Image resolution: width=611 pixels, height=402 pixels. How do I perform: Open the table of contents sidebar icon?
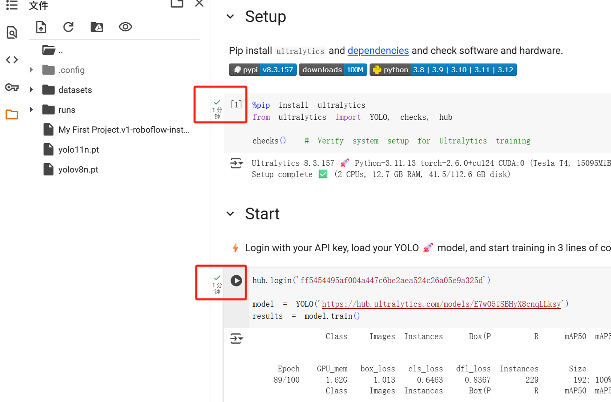pos(12,5)
